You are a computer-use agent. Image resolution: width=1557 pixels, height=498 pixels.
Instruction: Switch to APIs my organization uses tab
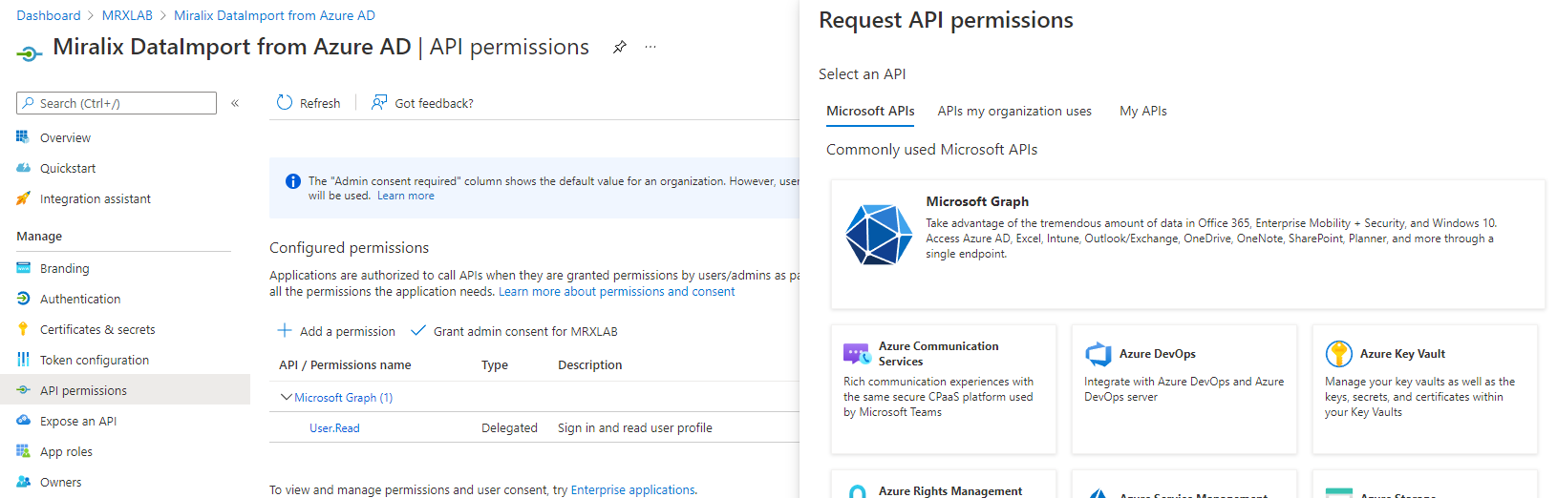click(1014, 111)
